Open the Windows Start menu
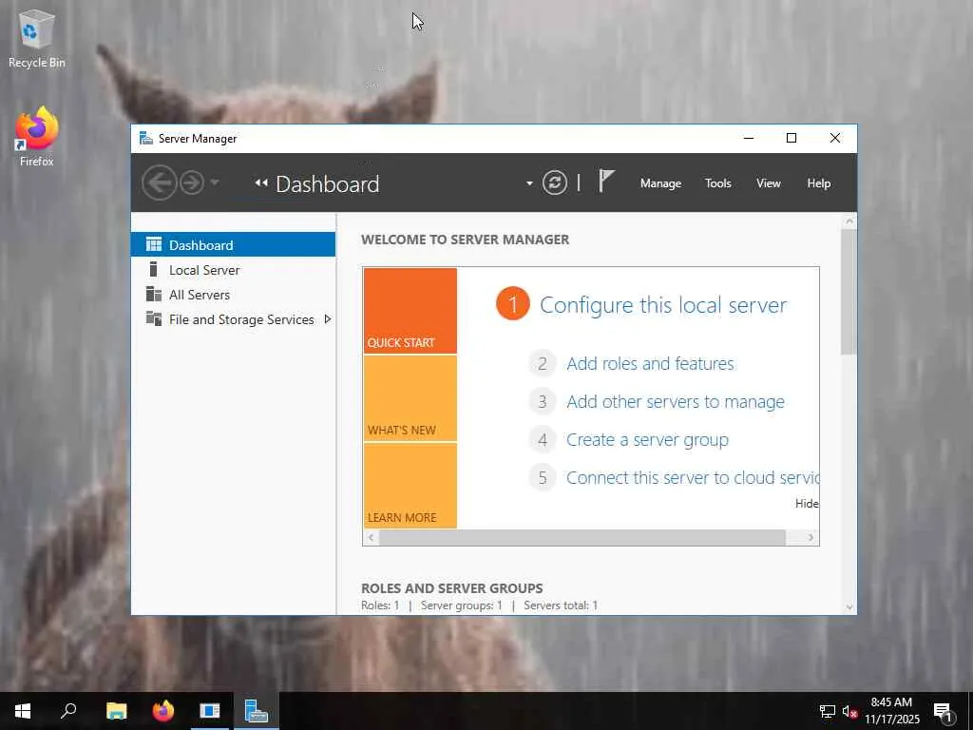 point(23,711)
